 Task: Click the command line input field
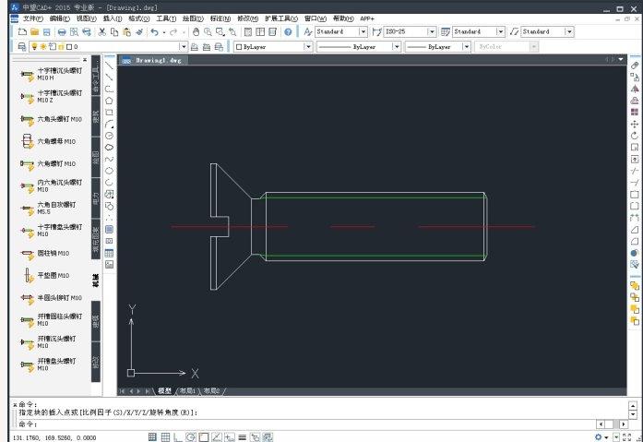click(307, 424)
